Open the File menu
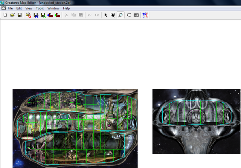241x168 pixels. point(10,8)
